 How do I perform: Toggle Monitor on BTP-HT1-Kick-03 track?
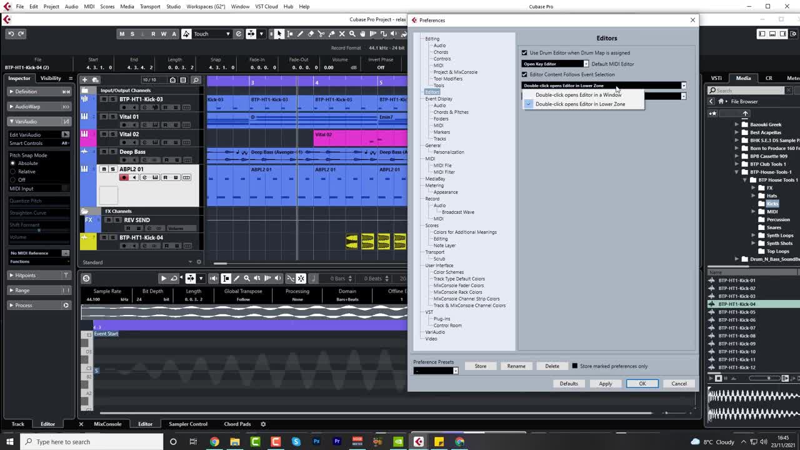(x=133, y=107)
